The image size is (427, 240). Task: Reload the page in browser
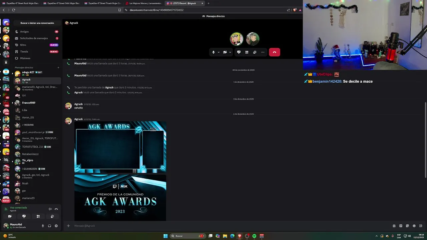[x=14, y=10]
